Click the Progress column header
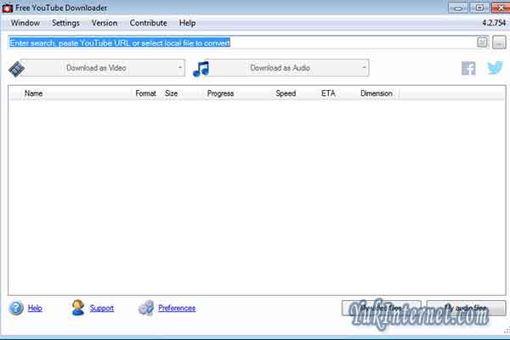510x340 pixels. click(220, 93)
